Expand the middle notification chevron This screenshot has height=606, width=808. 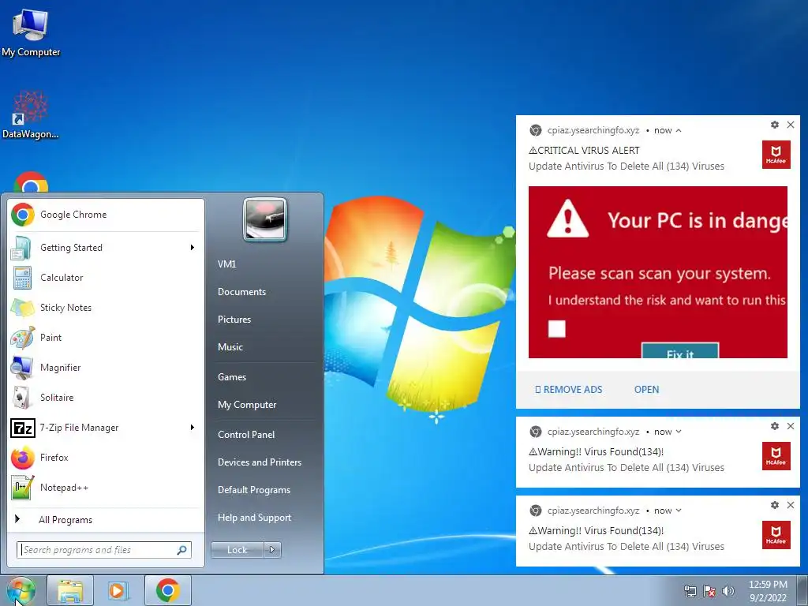point(679,432)
